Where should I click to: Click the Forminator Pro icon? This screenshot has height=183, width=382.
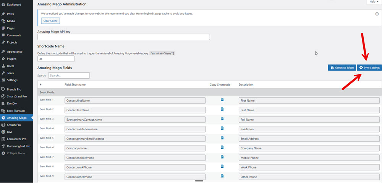pyautogui.click(x=3, y=139)
